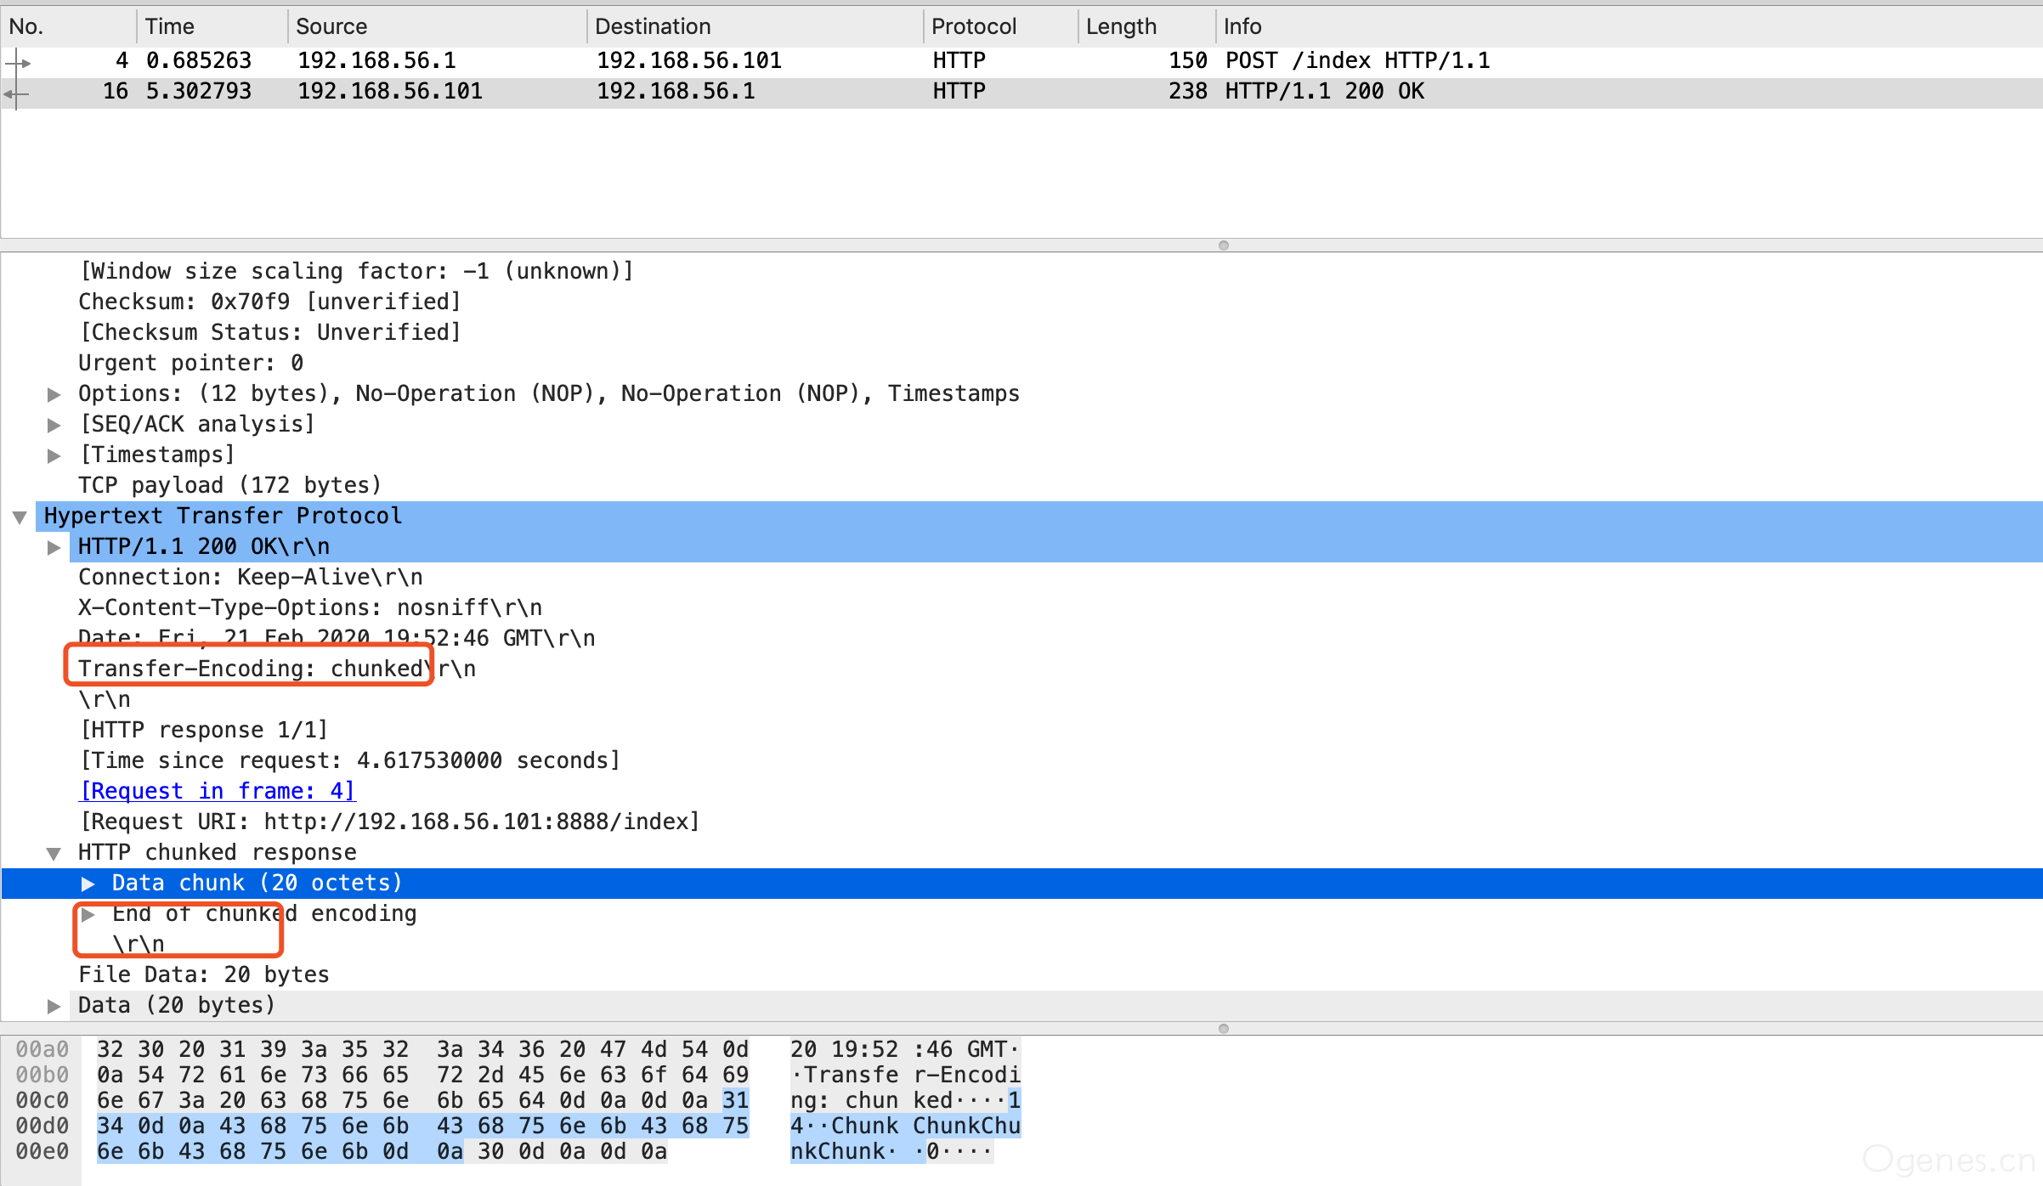Viewport: 2043px width, 1186px height.
Task: Expand the Data (20 bytes) node
Action: click(x=54, y=1006)
